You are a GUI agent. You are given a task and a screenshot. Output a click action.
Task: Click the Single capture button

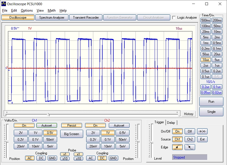point(211,112)
